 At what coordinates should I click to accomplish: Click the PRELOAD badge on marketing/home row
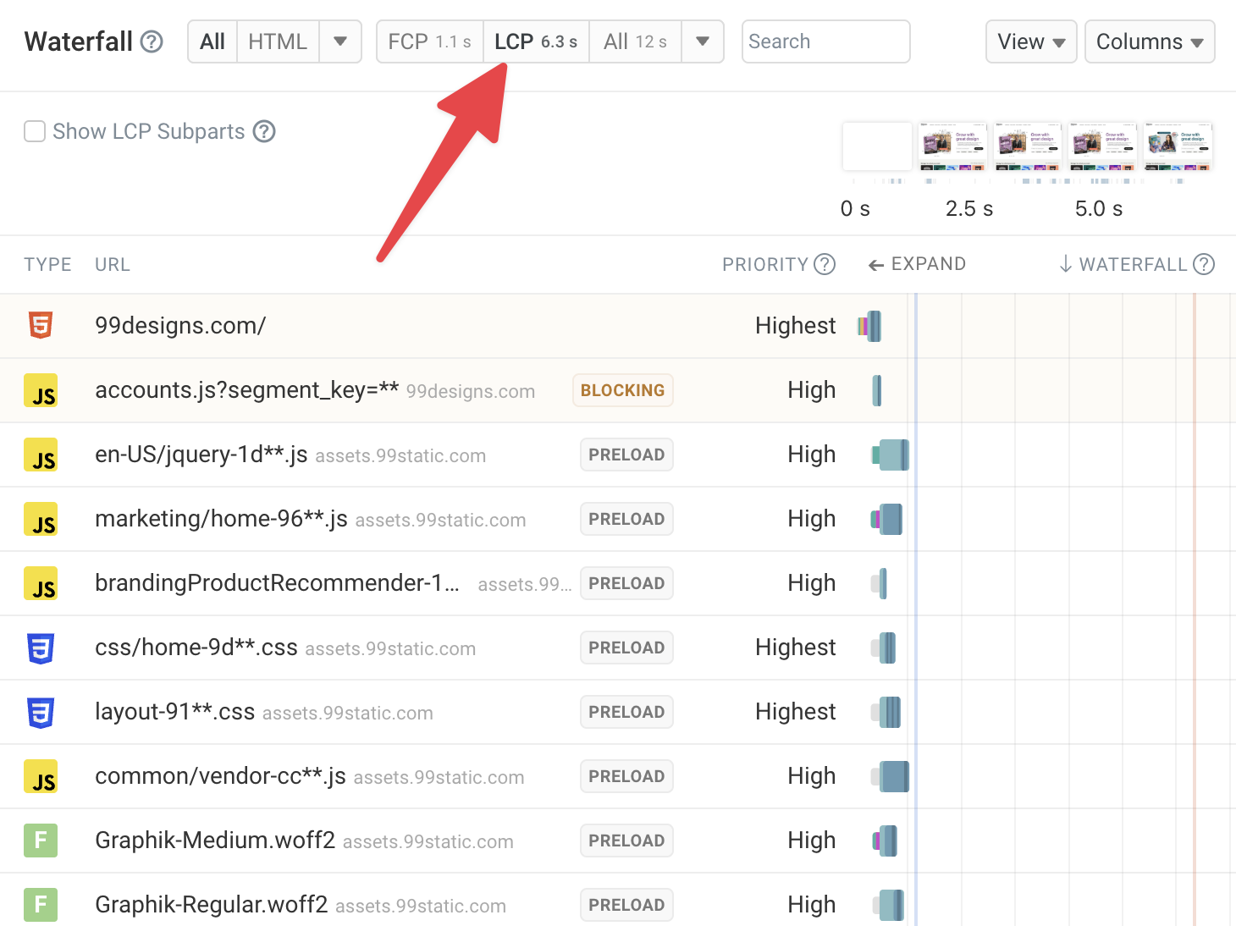[x=626, y=519]
